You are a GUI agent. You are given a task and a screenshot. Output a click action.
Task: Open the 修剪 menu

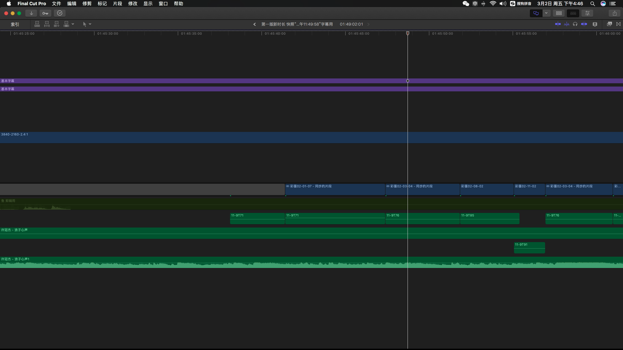pos(87,4)
